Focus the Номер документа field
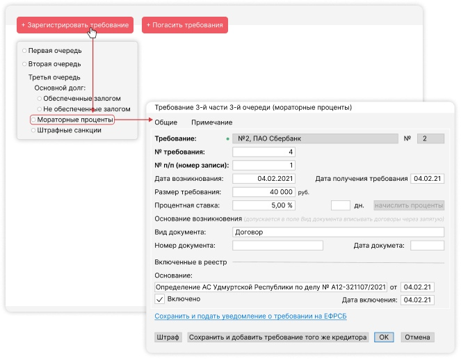This screenshot has height=359, width=461. 277,246
